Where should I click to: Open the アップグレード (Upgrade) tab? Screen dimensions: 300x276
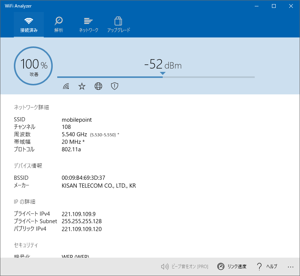[x=119, y=25]
